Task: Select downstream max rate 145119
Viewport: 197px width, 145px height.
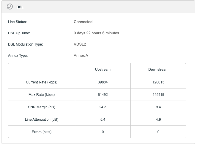Action: point(158,95)
